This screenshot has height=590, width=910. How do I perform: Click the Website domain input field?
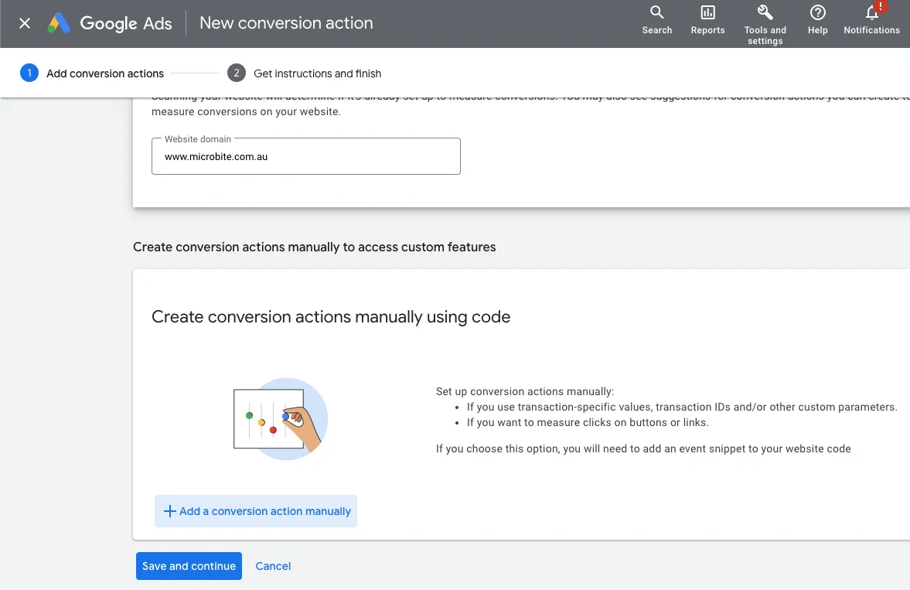click(305, 155)
